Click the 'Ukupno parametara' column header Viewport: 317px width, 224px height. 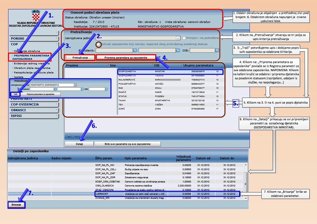click(x=198, y=65)
